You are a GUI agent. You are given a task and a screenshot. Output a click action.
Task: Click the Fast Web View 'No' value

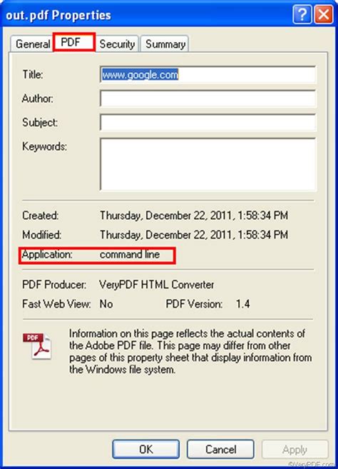pos(106,304)
